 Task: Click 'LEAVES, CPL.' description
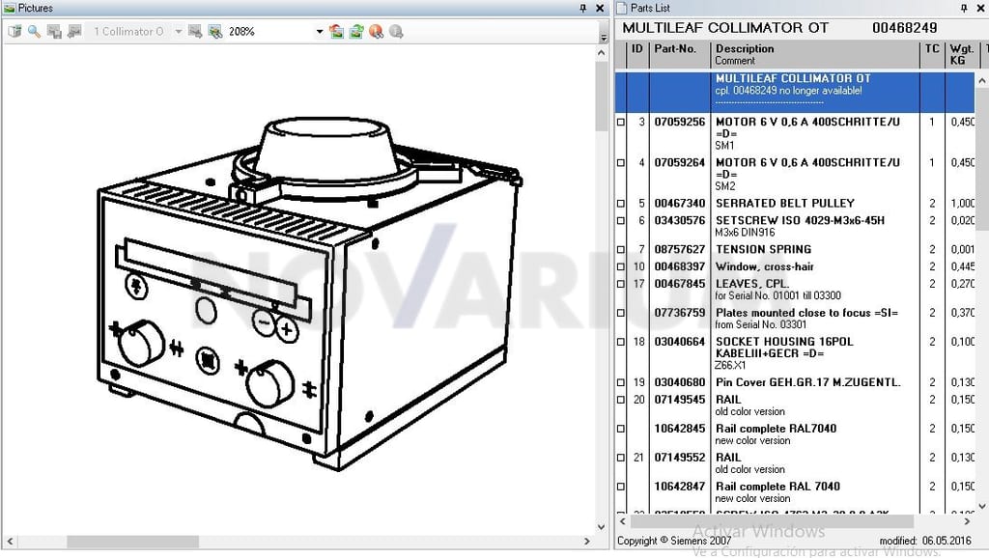point(751,284)
